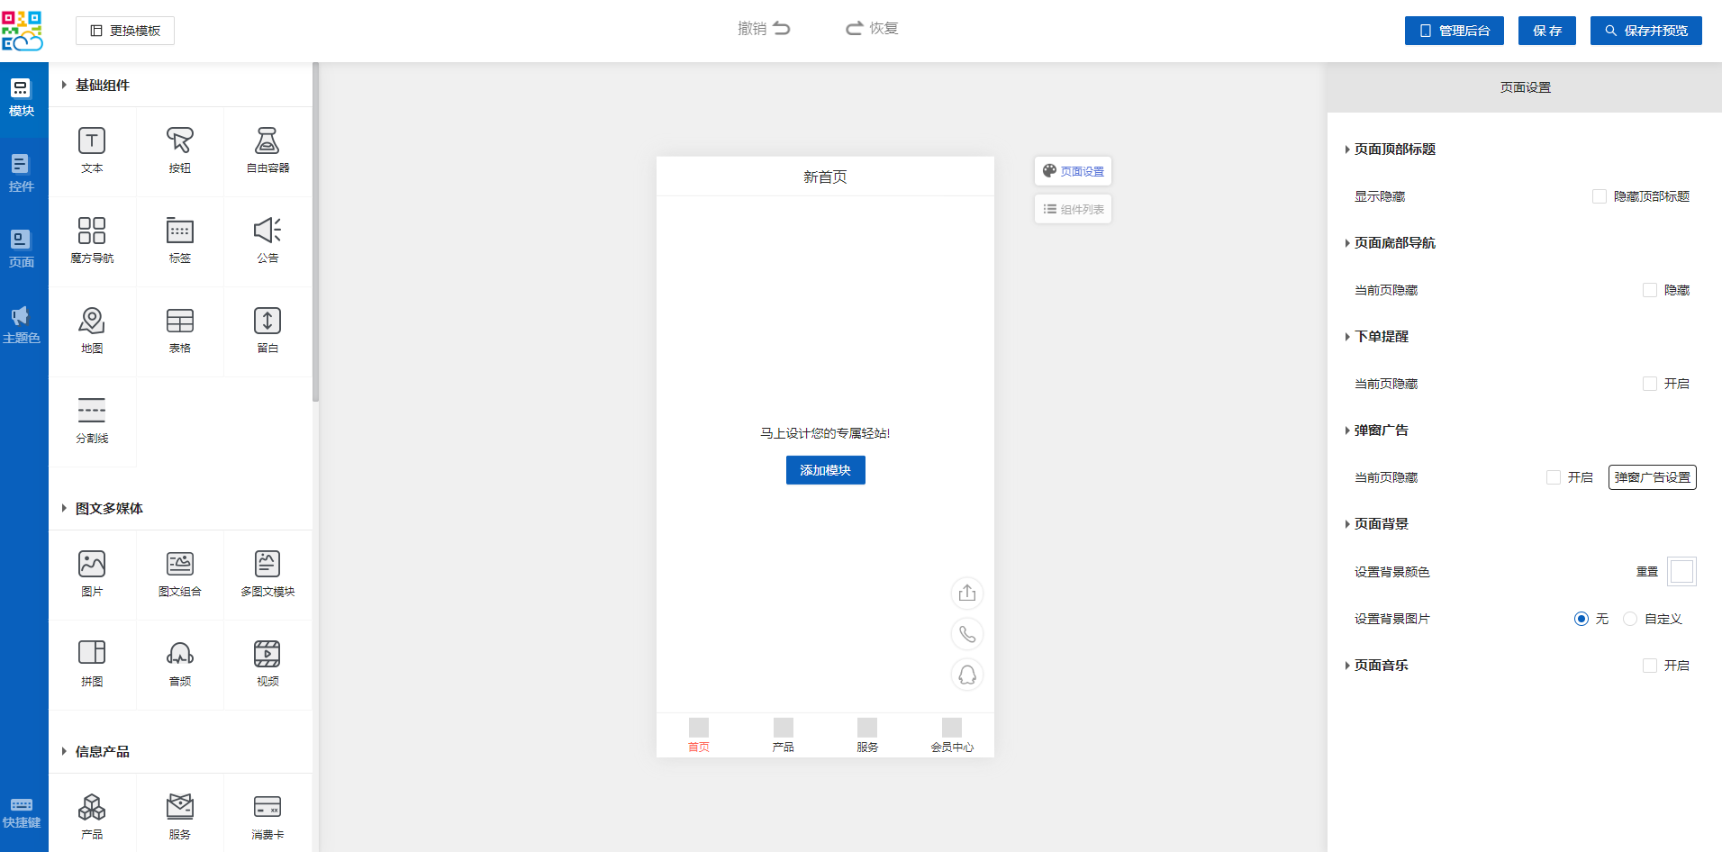Toggle the 页面音乐 开启 checkbox
The image size is (1722, 852).
[1650, 666]
